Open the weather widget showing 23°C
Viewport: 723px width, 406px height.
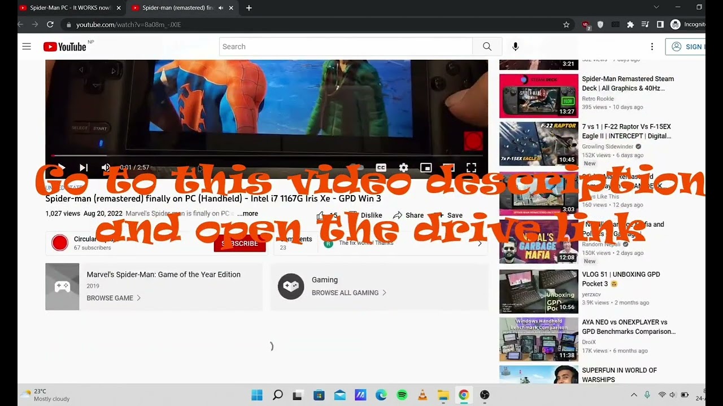tap(45, 395)
